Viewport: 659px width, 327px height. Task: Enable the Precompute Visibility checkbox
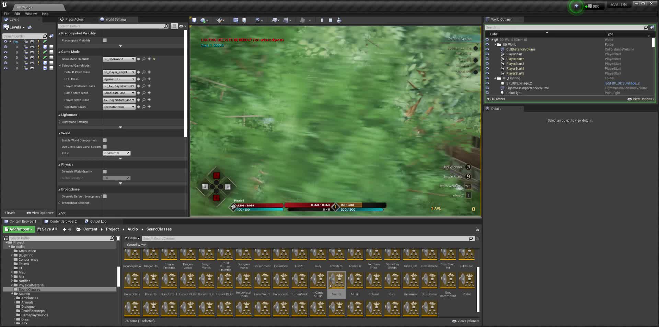(105, 40)
